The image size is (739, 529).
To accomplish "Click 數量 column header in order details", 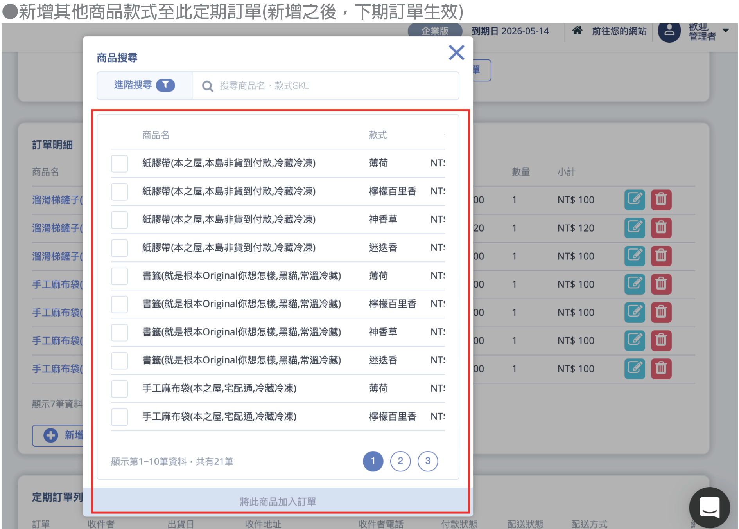I will click(x=521, y=172).
